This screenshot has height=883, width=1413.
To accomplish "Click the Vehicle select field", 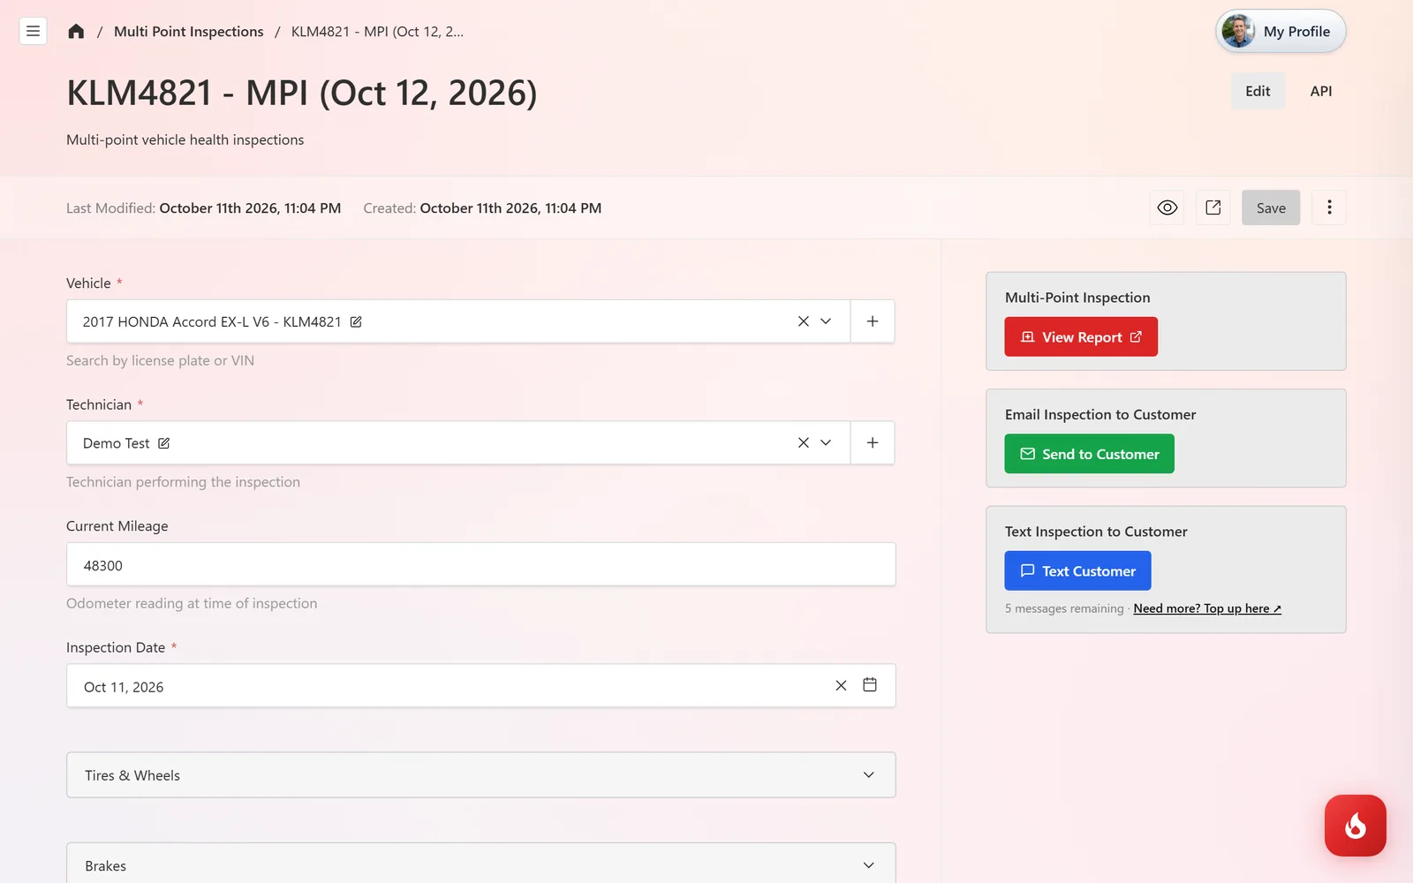I will (458, 321).
